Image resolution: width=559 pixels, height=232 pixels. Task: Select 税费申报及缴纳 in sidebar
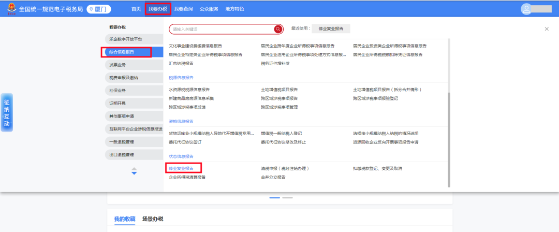pyautogui.click(x=134, y=78)
